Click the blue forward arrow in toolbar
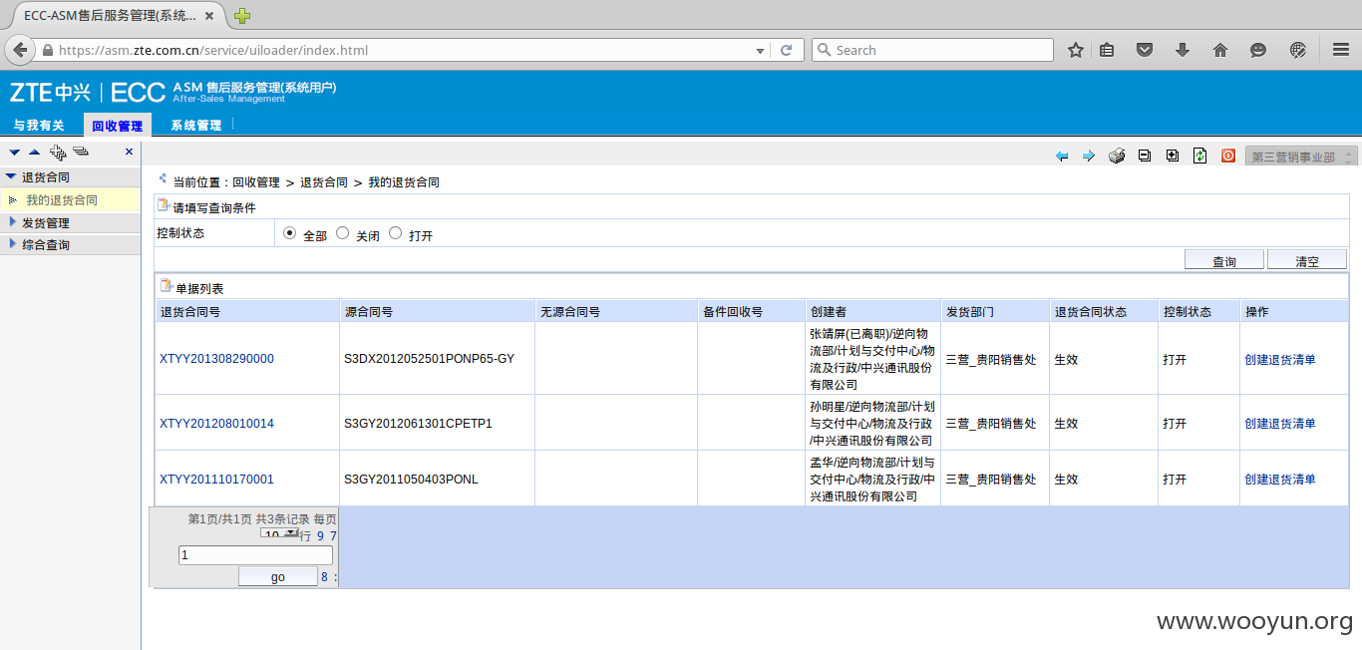Screen dimensions: 1362x650 1089,157
